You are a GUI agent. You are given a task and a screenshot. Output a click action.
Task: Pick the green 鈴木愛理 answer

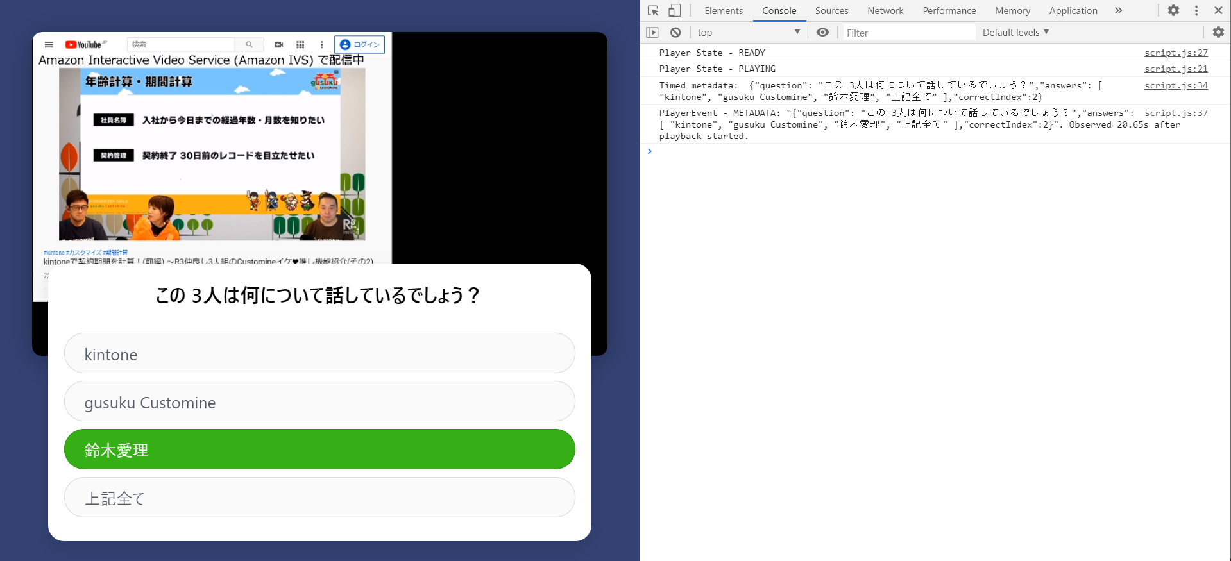319,449
